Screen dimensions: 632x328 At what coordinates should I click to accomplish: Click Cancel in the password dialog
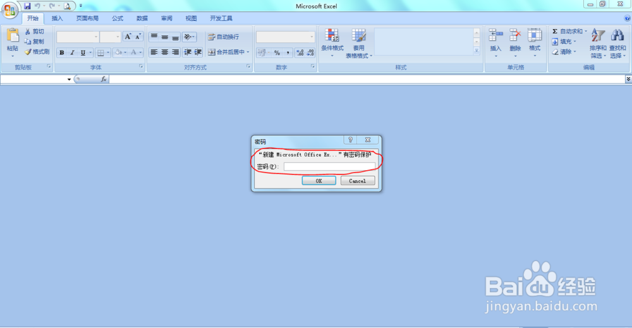358,181
